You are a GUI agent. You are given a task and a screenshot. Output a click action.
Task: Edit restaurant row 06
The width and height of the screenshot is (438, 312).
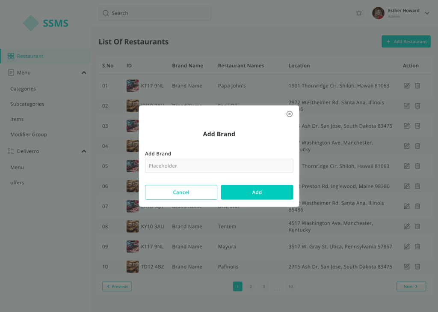coord(407,186)
